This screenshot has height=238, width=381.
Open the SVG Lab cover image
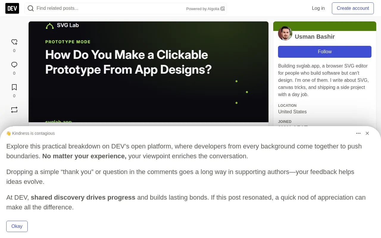click(x=149, y=72)
